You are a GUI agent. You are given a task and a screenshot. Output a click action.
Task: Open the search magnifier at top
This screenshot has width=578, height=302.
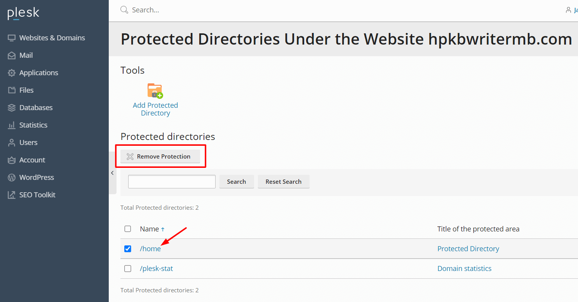pos(124,9)
